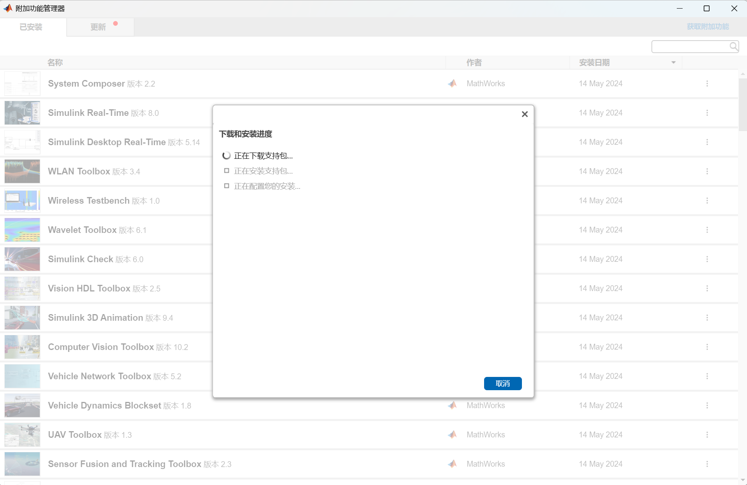The width and height of the screenshot is (747, 485).
Task: Open options menu for Sensor Fusion Toolbox
Action: (707, 464)
